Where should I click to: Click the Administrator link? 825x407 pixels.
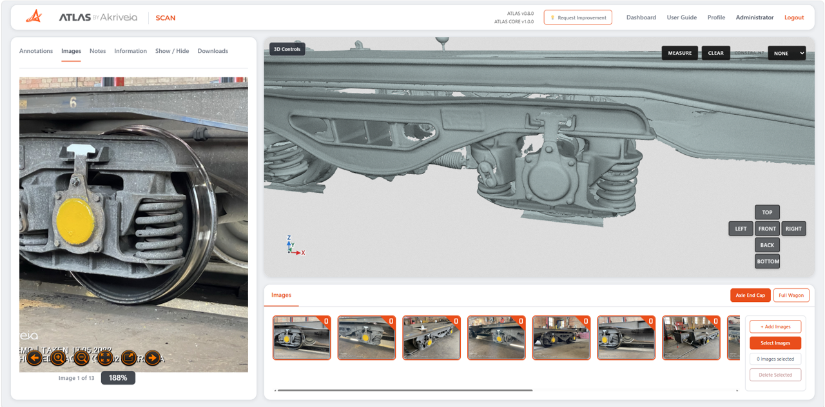755,17
